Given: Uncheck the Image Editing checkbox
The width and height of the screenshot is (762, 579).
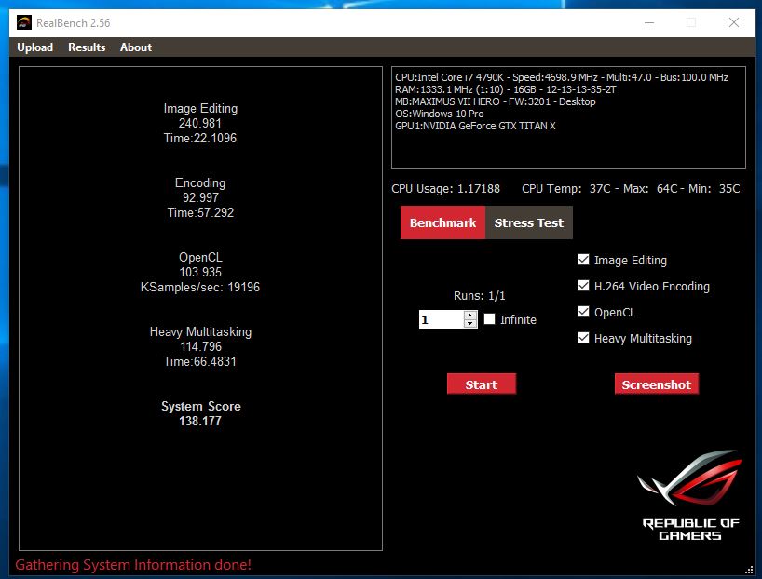Looking at the screenshot, I should point(584,260).
